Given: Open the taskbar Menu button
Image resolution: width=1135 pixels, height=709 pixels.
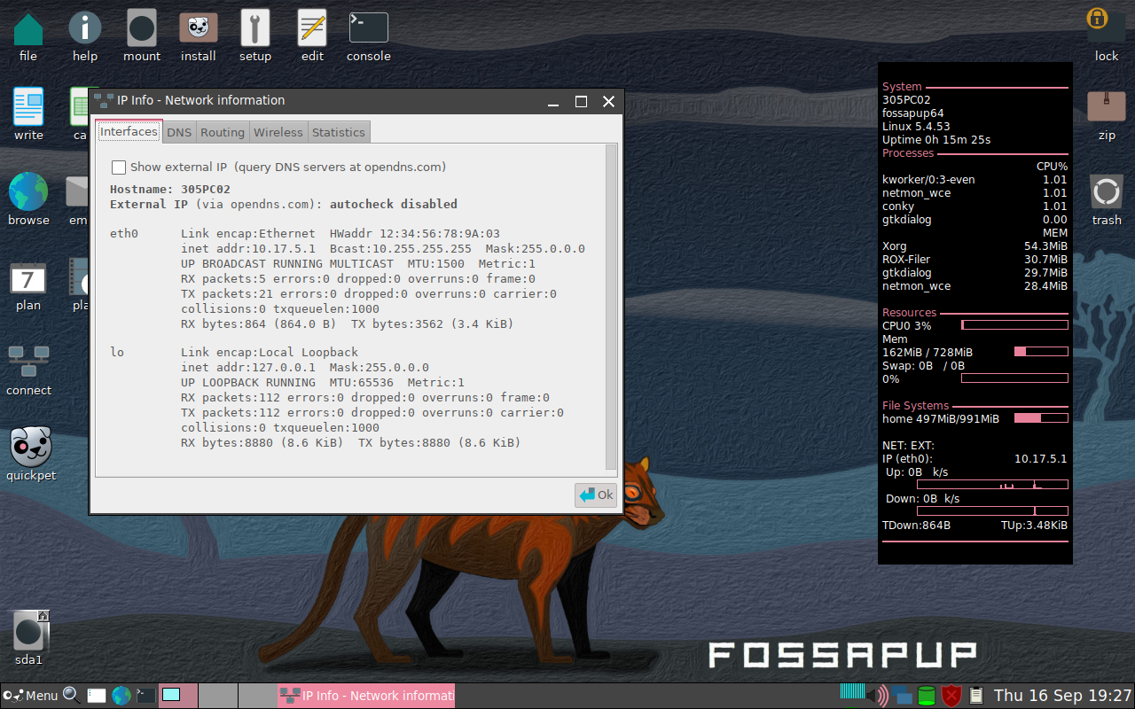Looking at the screenshot, I should pos(31,696).
